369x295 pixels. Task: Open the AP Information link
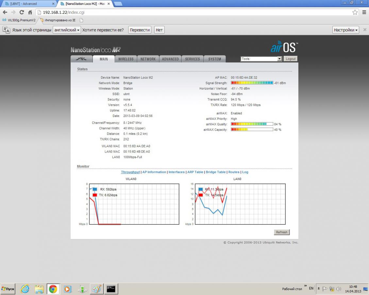tap(154, 172)
